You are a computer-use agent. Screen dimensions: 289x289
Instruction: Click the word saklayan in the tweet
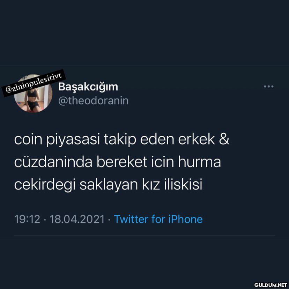[x=109, y=185]
